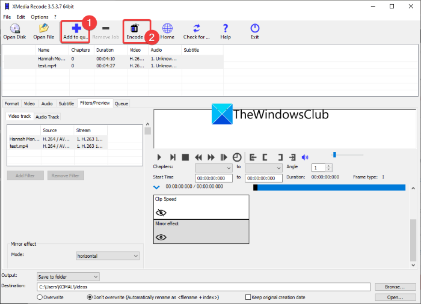Select the Clip Speed filter item
The image size is (421, 304).
[x=201, y=207]
